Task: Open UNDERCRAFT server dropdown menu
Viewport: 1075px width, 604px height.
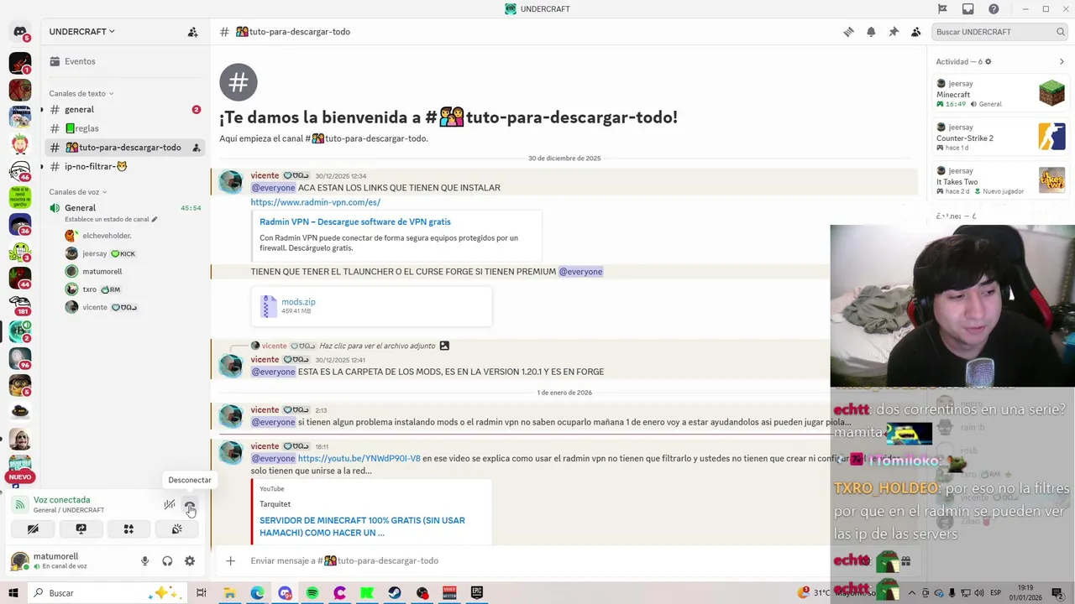Action: coord(81,32)
